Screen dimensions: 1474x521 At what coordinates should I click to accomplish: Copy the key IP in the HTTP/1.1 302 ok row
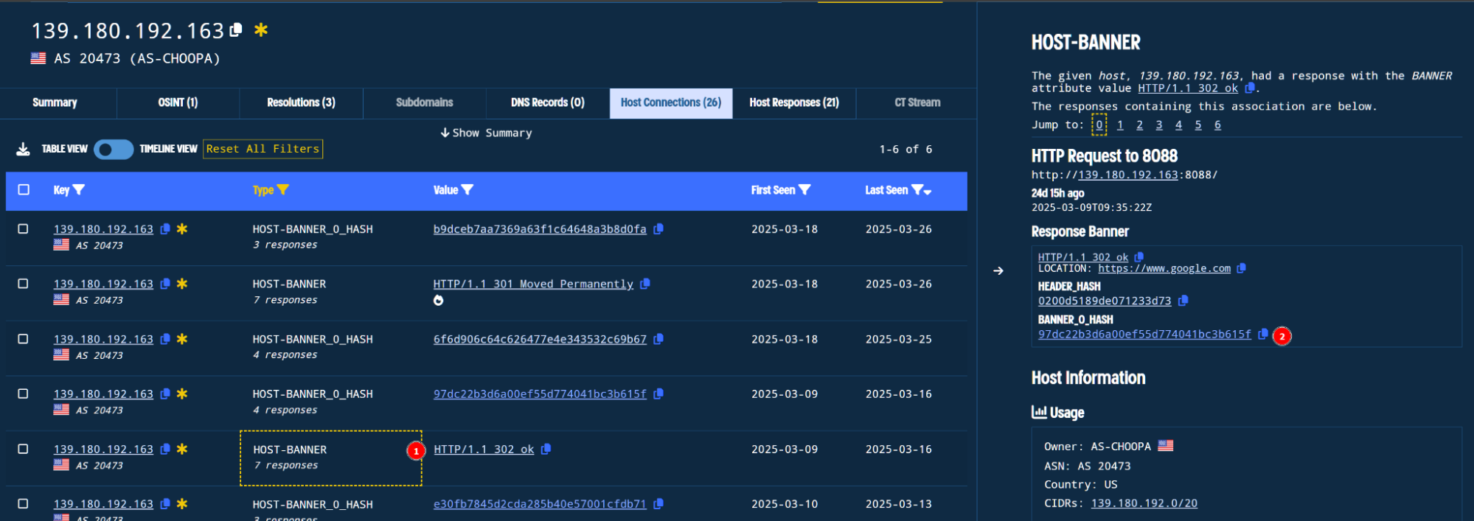click(165, 449)
